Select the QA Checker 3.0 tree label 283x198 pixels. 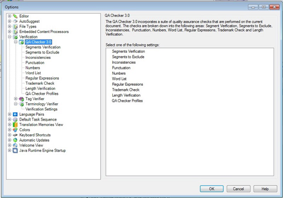pos(38,42)
